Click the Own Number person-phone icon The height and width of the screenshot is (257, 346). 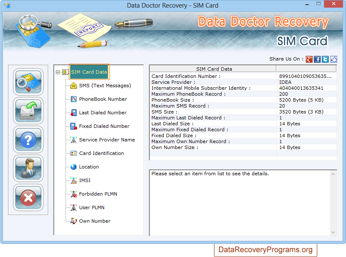tap(74, 221)
